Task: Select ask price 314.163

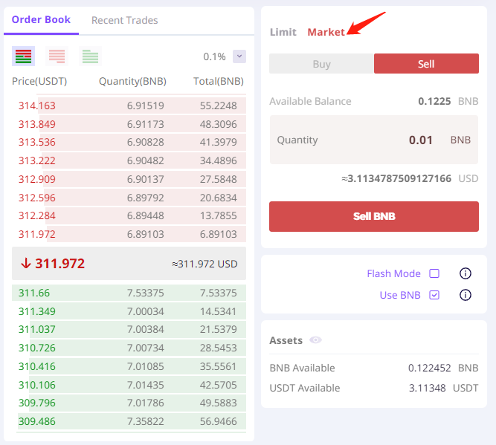Action: point(37,105)
